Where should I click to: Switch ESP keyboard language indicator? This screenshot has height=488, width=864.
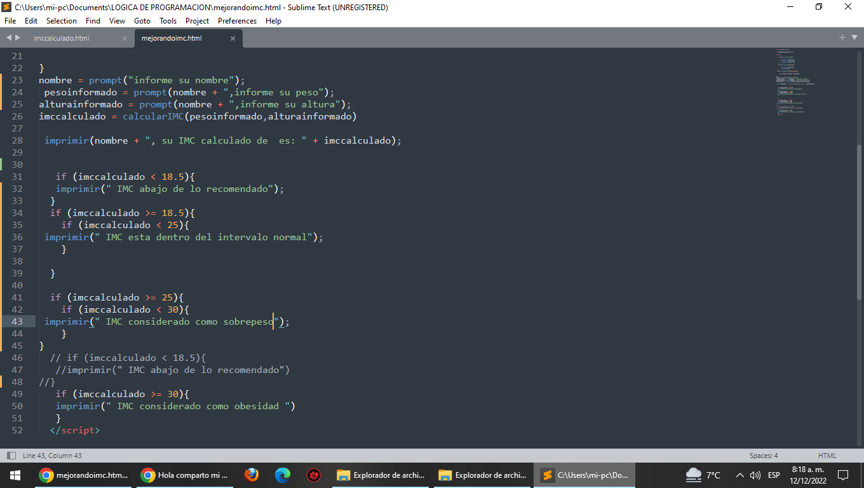[774, 475]
